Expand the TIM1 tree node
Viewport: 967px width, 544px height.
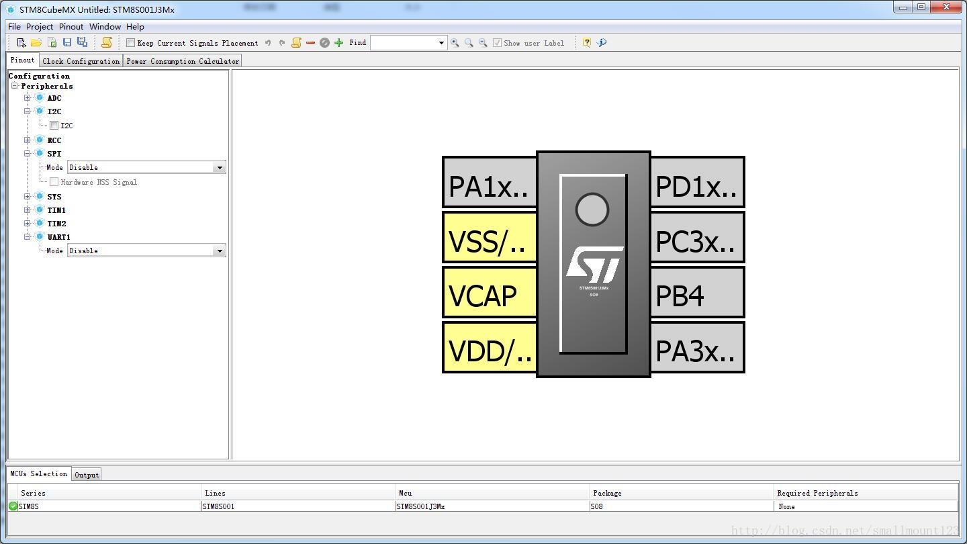tap(28, 210)
